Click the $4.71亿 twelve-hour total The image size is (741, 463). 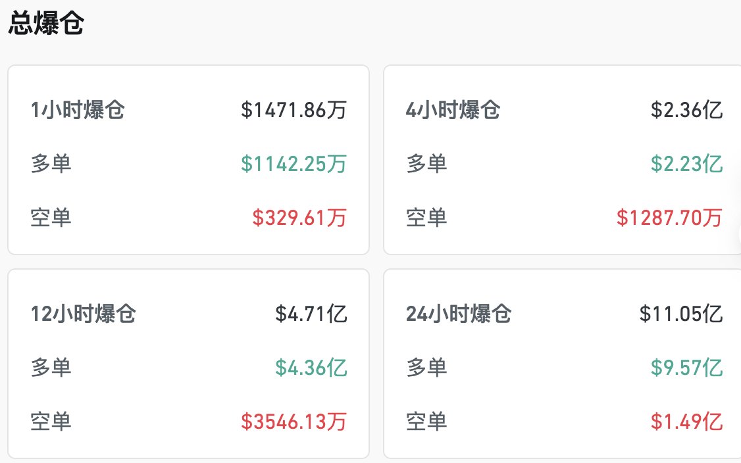(x=311, y=314)
